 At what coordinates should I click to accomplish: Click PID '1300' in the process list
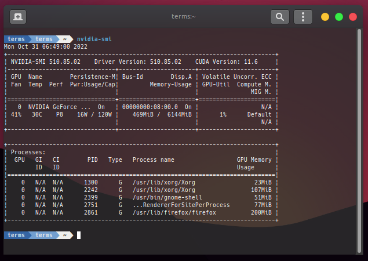[91, 182]
